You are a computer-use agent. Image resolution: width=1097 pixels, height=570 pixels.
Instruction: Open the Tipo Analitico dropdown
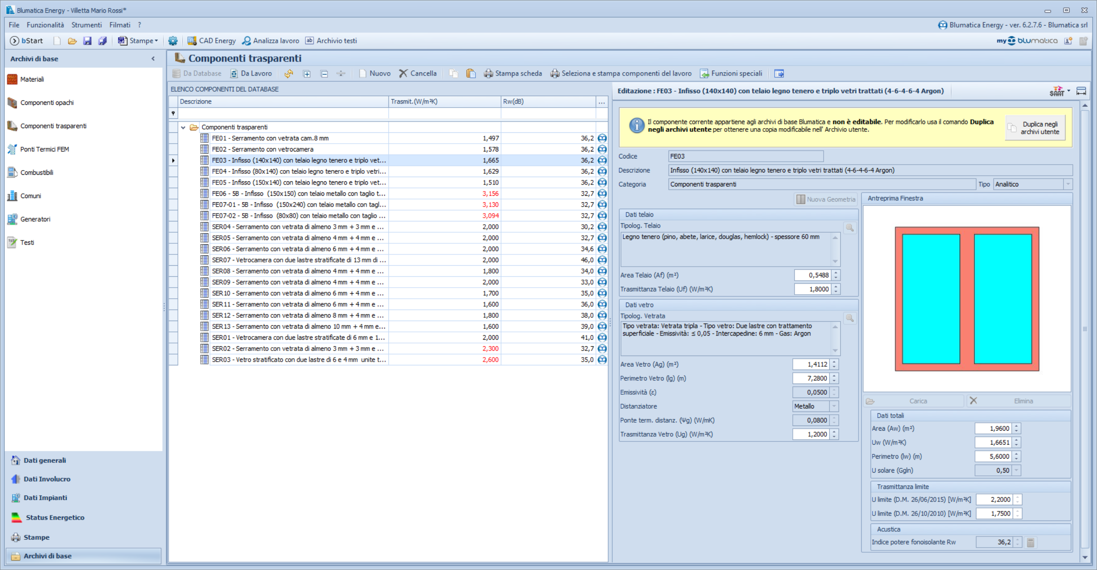point(1068,185)
